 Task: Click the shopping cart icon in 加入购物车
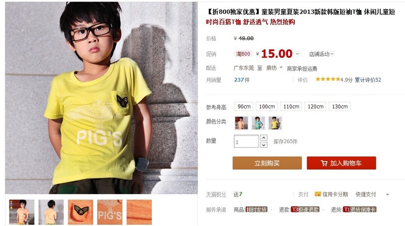324,163
